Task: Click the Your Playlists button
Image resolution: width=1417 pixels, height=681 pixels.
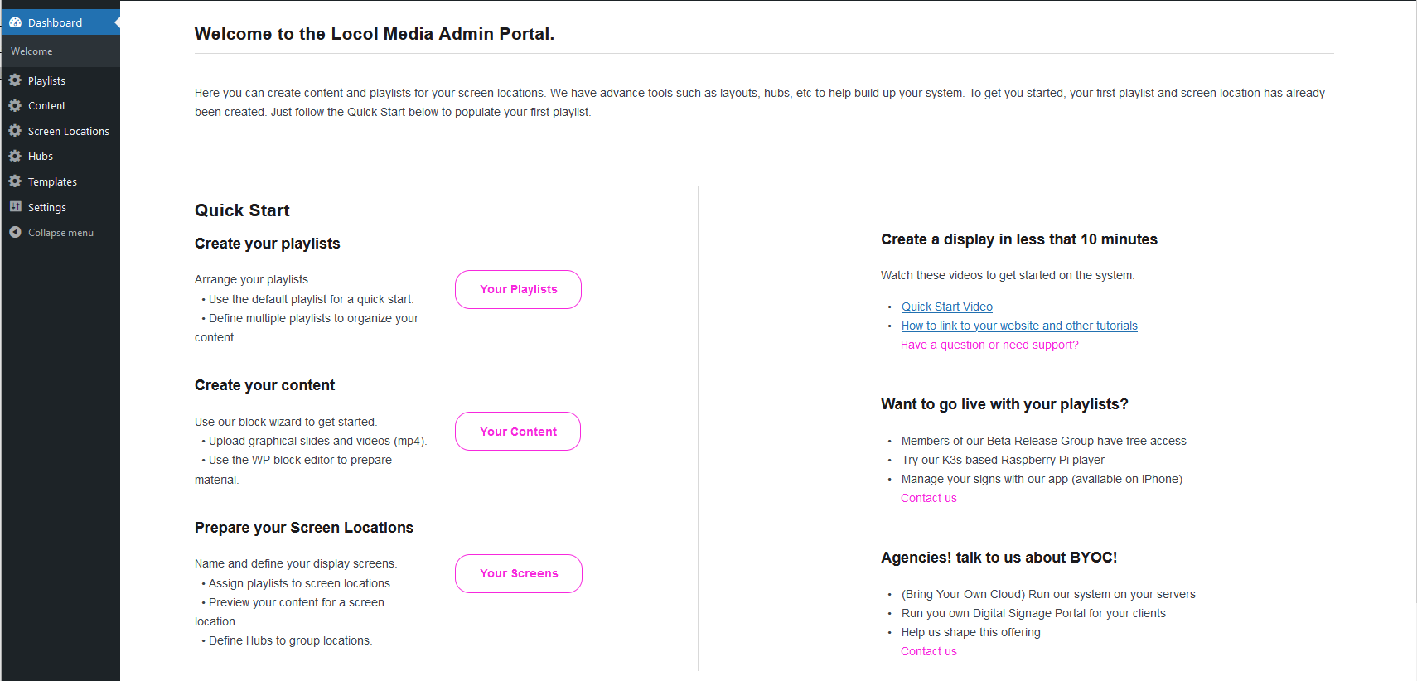Action: (x=517, y=289)
